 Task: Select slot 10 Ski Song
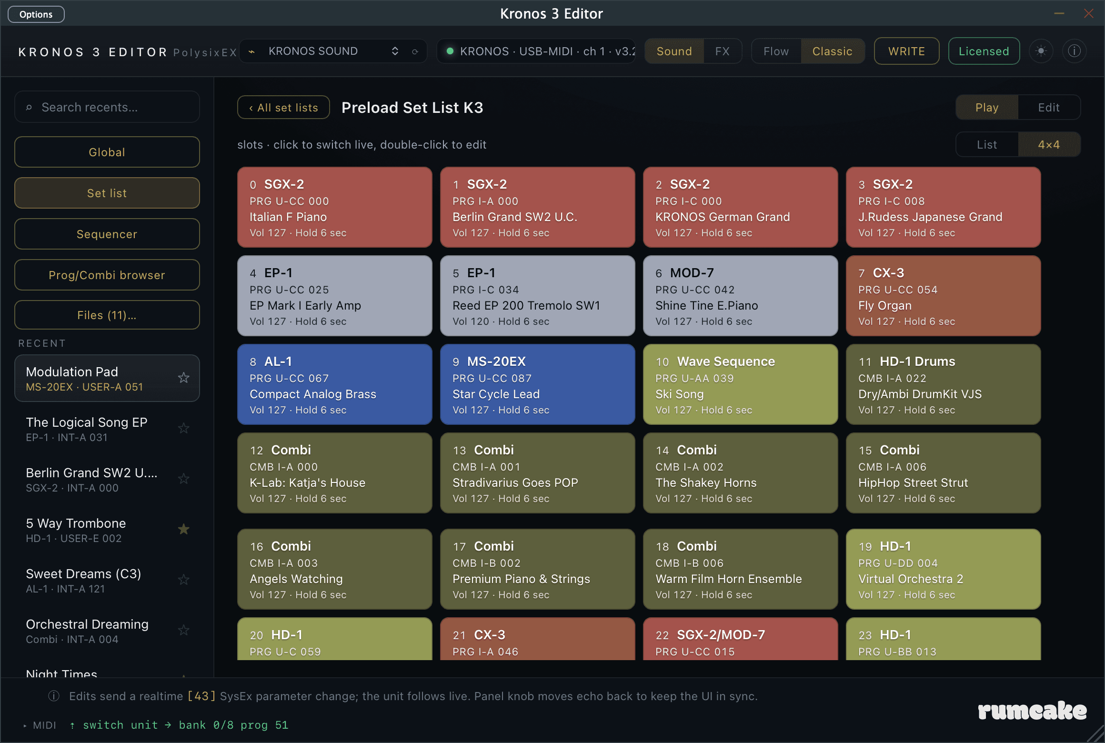pos(740,384)
